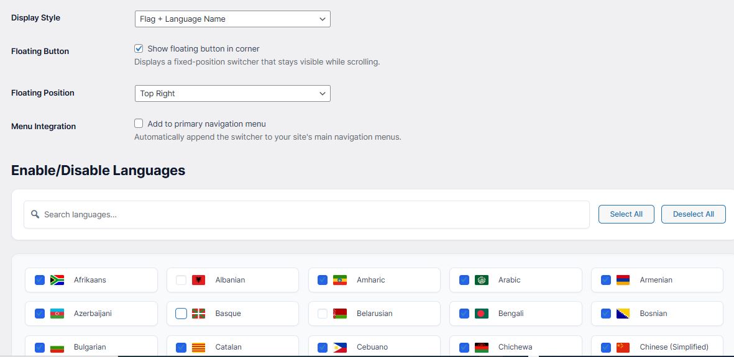
Task: Click the Afrikaans South Africa flag icon
Action: pos(57,280)
